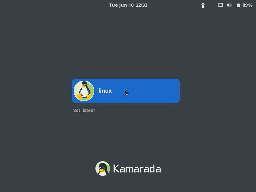Click the wired network status icon
The height and width of the screenshot is (192, 256).
click(x=220, y=5)
